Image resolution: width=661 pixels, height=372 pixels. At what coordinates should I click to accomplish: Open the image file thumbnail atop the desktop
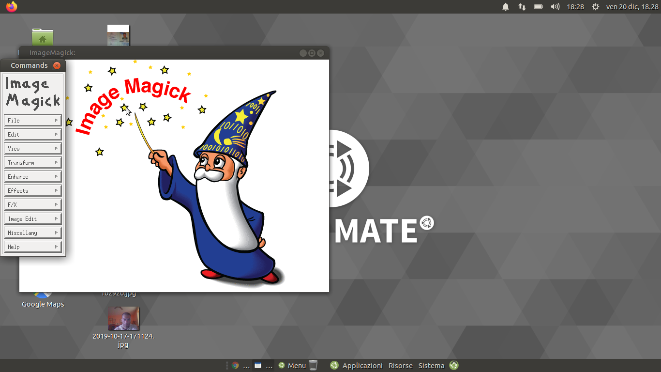pos(119,35)
